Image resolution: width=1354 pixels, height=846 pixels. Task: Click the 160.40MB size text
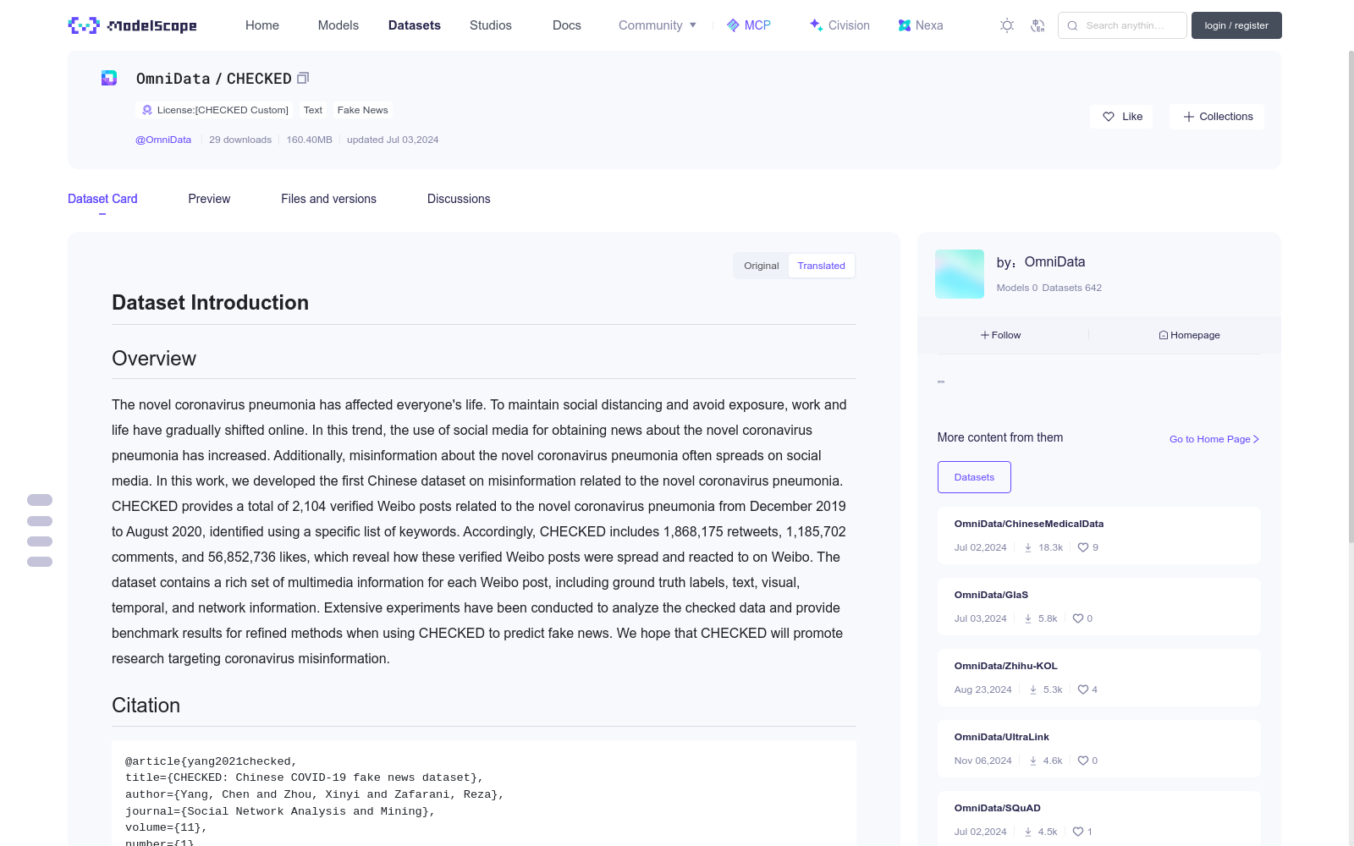(x=310, y=140)
